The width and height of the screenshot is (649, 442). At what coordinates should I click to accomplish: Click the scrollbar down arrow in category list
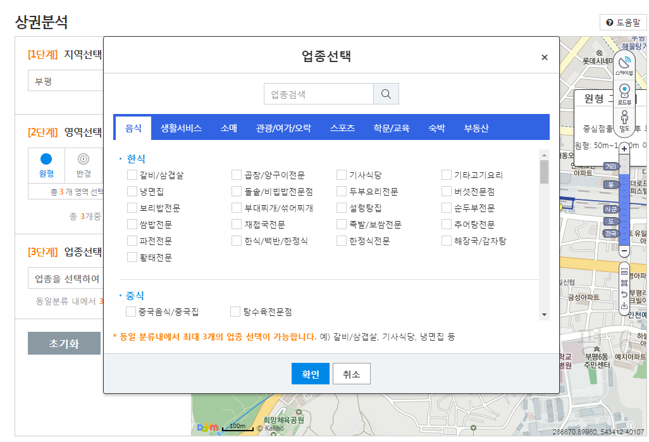click(x=544, y=315)
